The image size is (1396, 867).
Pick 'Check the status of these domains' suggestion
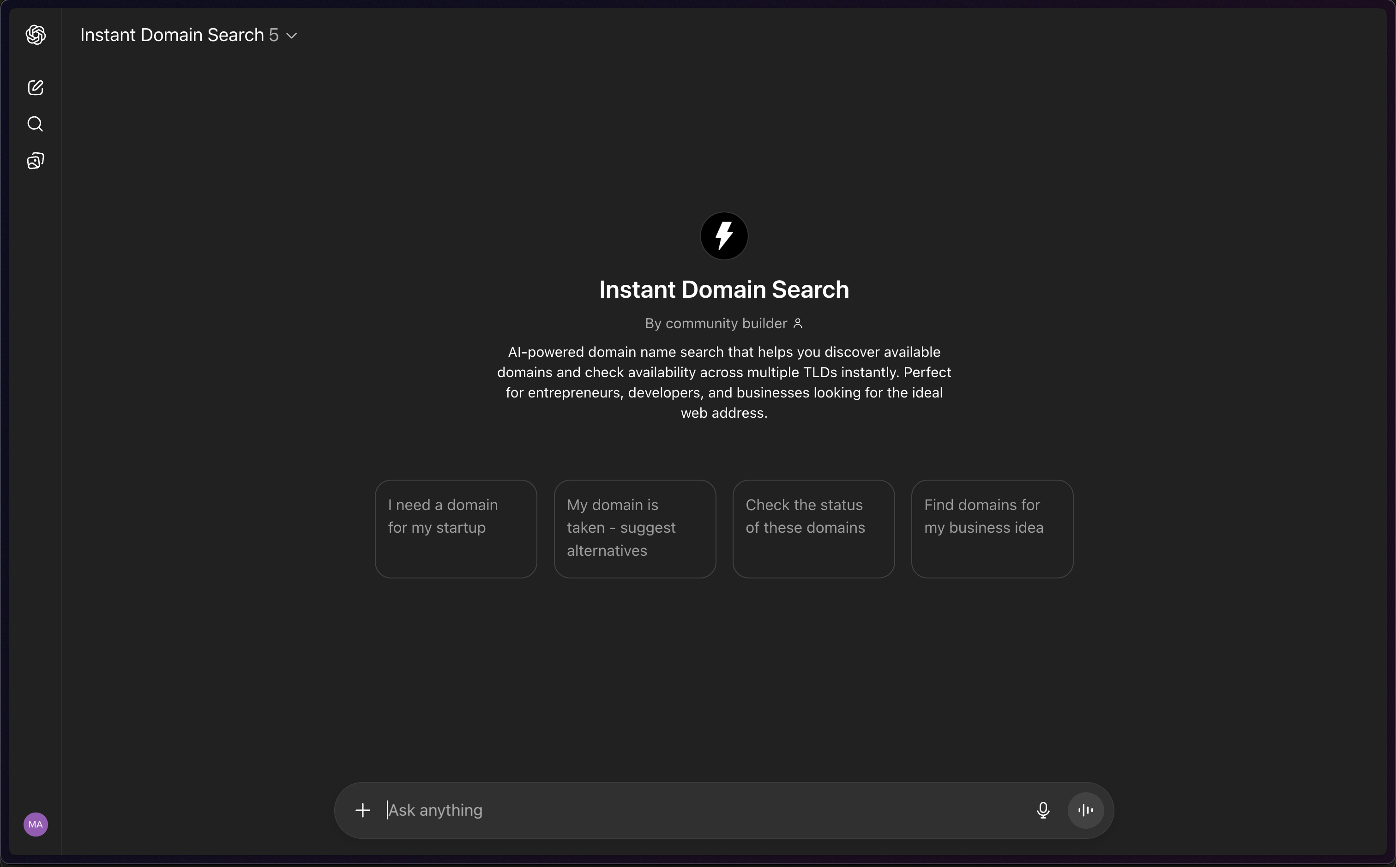click(813, 529)
